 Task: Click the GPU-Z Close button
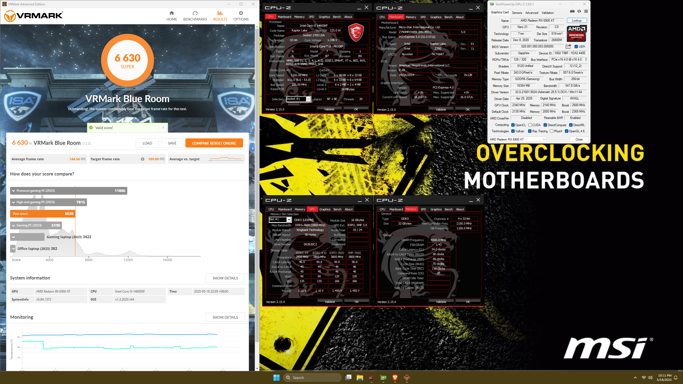579,139
